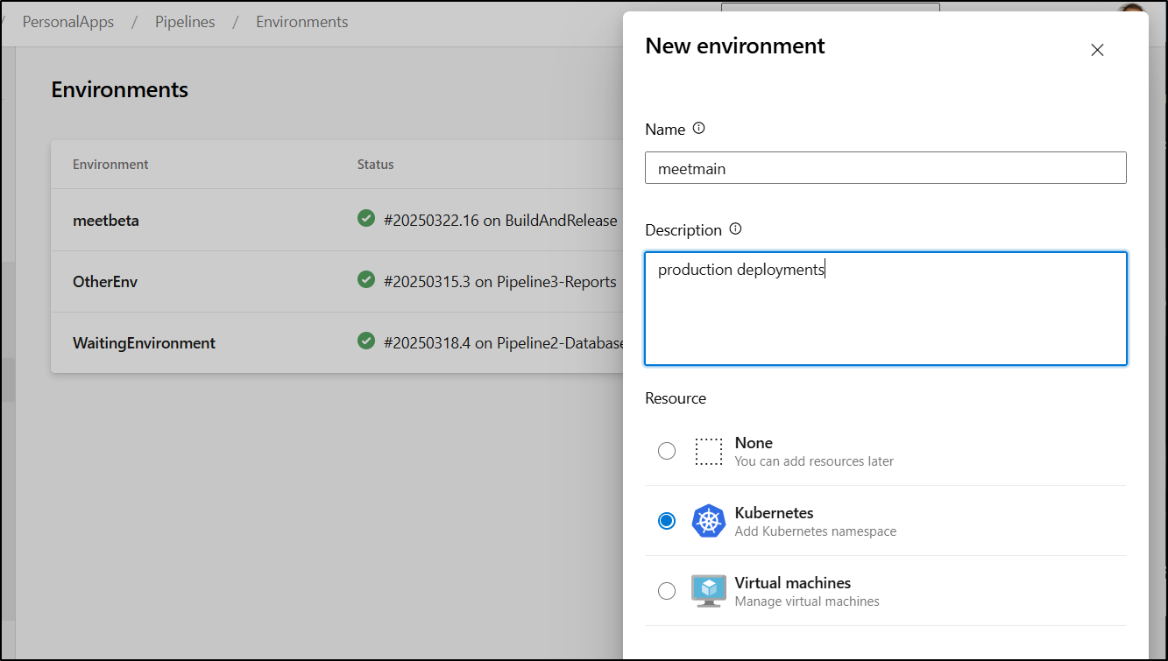This screenshot has height=661, width=1168.
Task: Click the Kubernetes wheel icon
Action: 708,521
